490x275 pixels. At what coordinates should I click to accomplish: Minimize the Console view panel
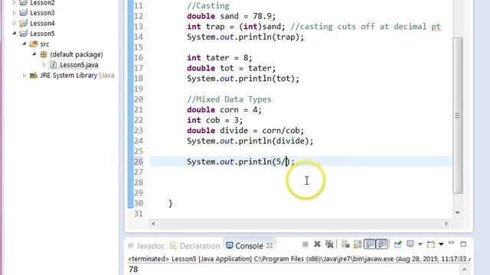click(x=451, y=243)
